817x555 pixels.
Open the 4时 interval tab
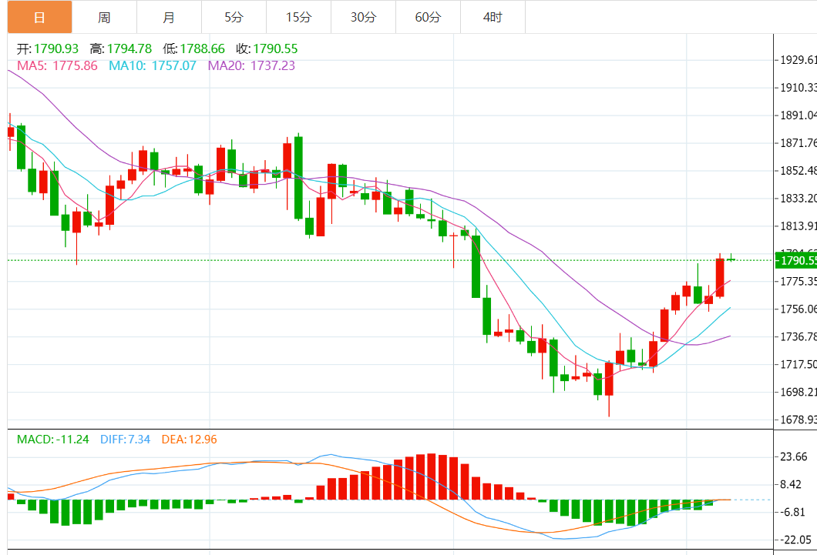tap(493, 17)
